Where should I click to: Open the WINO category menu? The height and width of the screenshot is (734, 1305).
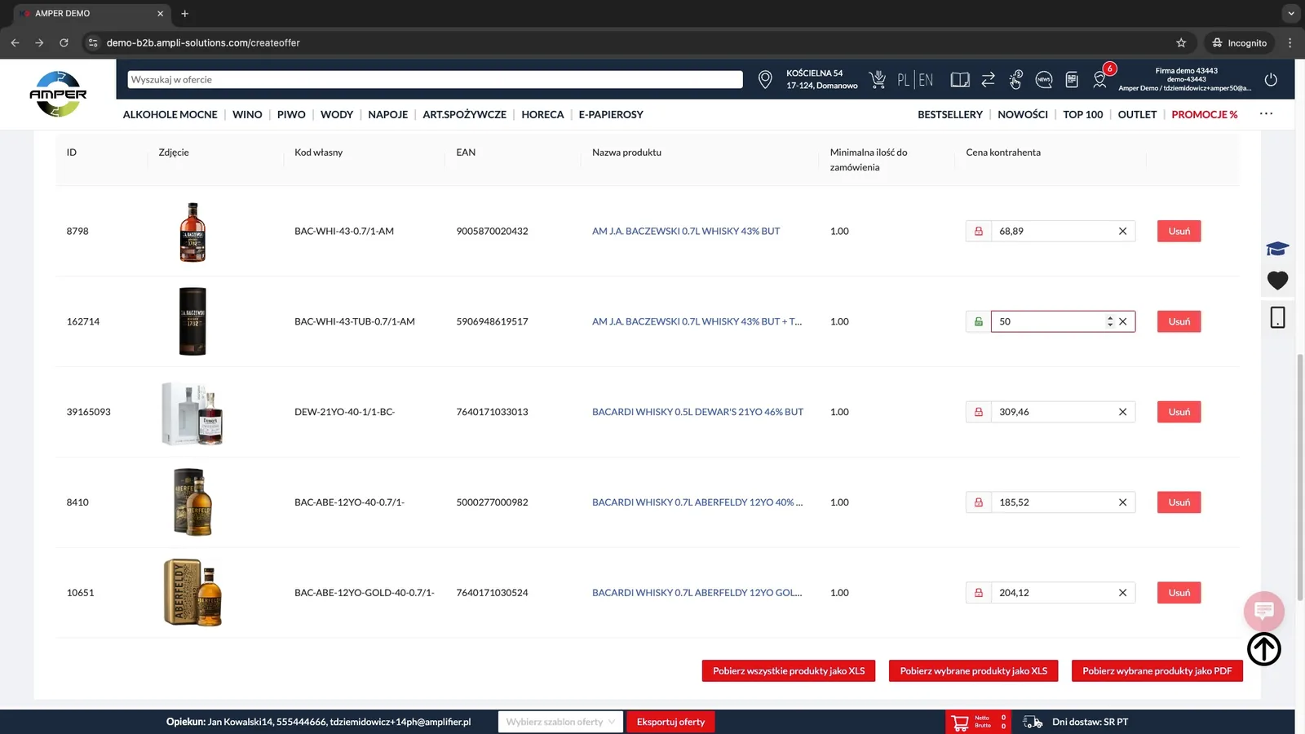click(x=247, y=115)
